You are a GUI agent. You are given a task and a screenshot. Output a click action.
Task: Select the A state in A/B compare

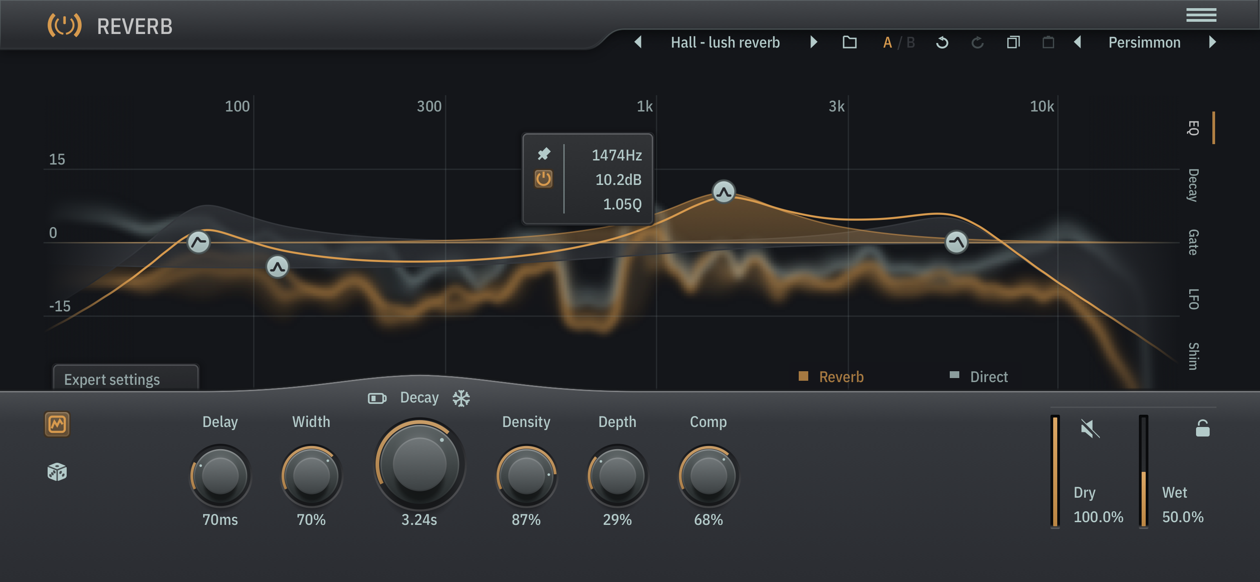[887, 43]
